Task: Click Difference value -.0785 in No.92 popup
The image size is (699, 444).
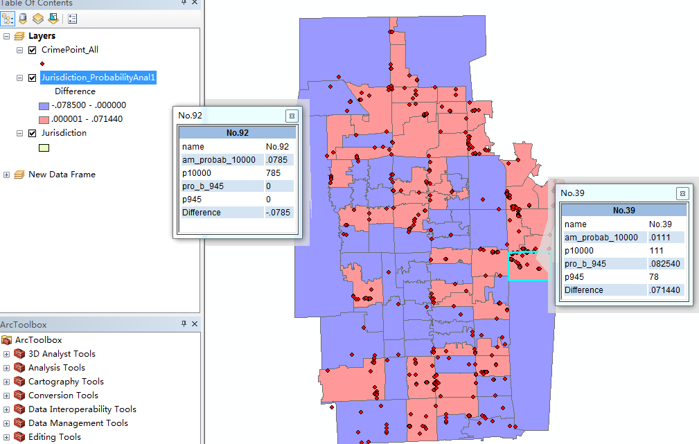Action: (x=278, y=213)
